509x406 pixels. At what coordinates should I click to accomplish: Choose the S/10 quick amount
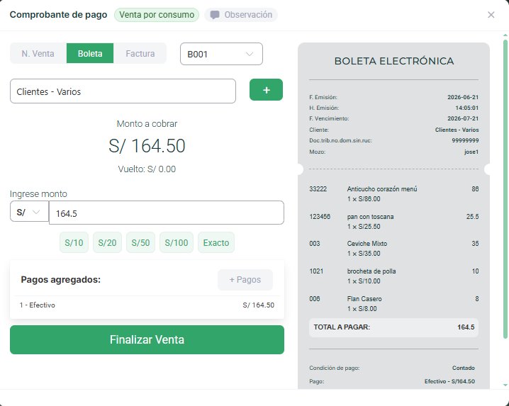coord(74,242)
